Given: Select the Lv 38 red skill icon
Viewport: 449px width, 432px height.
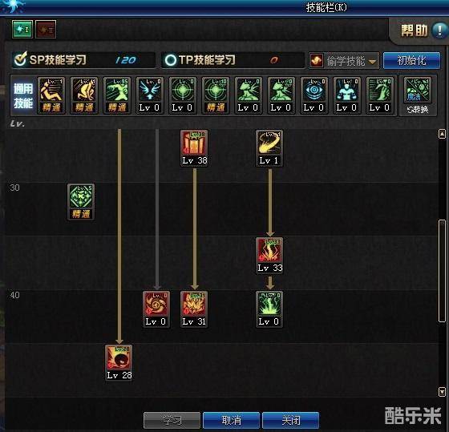Looking at the screenshot, I should pos(194,143).
